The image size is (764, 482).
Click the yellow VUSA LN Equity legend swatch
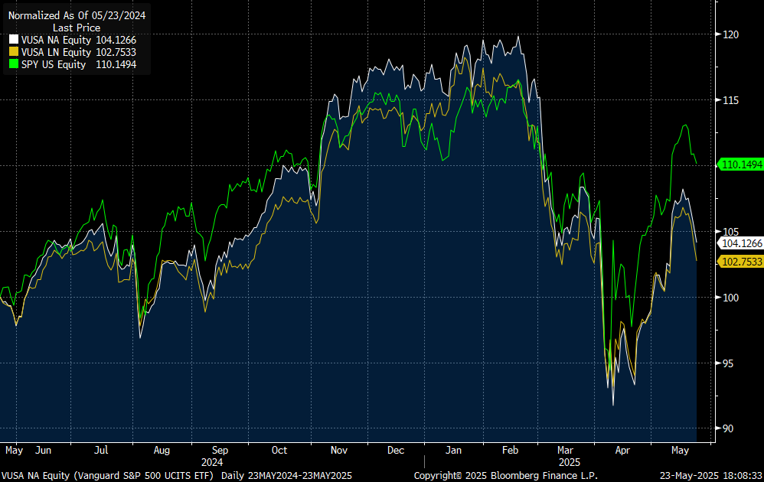pos(14,51)
